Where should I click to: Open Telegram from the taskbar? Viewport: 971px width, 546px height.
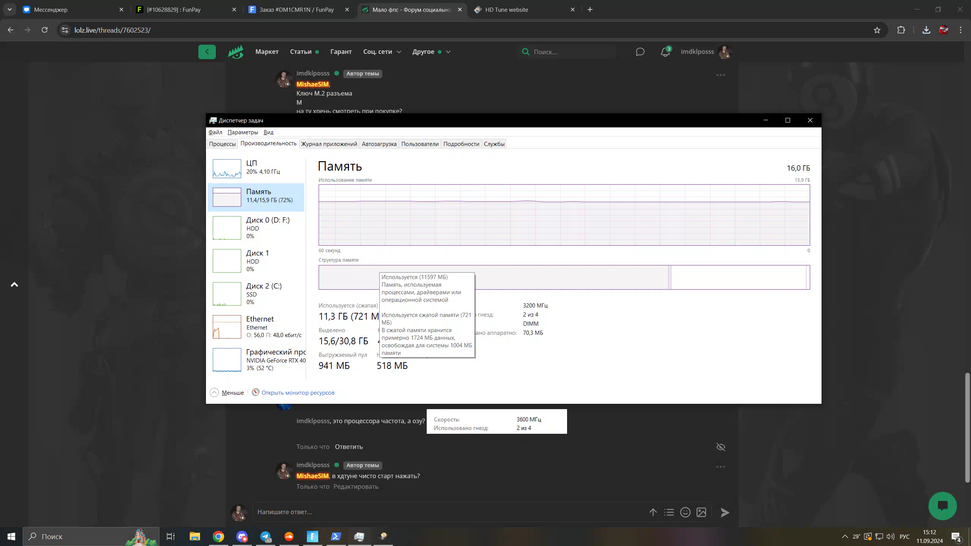click(266, 537)
